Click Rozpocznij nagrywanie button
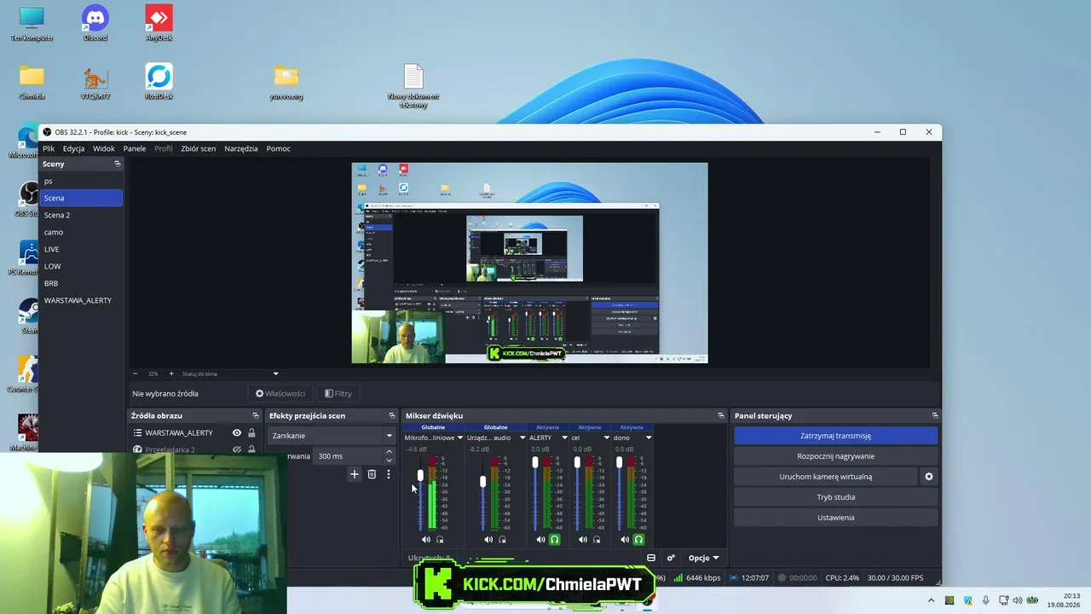 [835, 456]
